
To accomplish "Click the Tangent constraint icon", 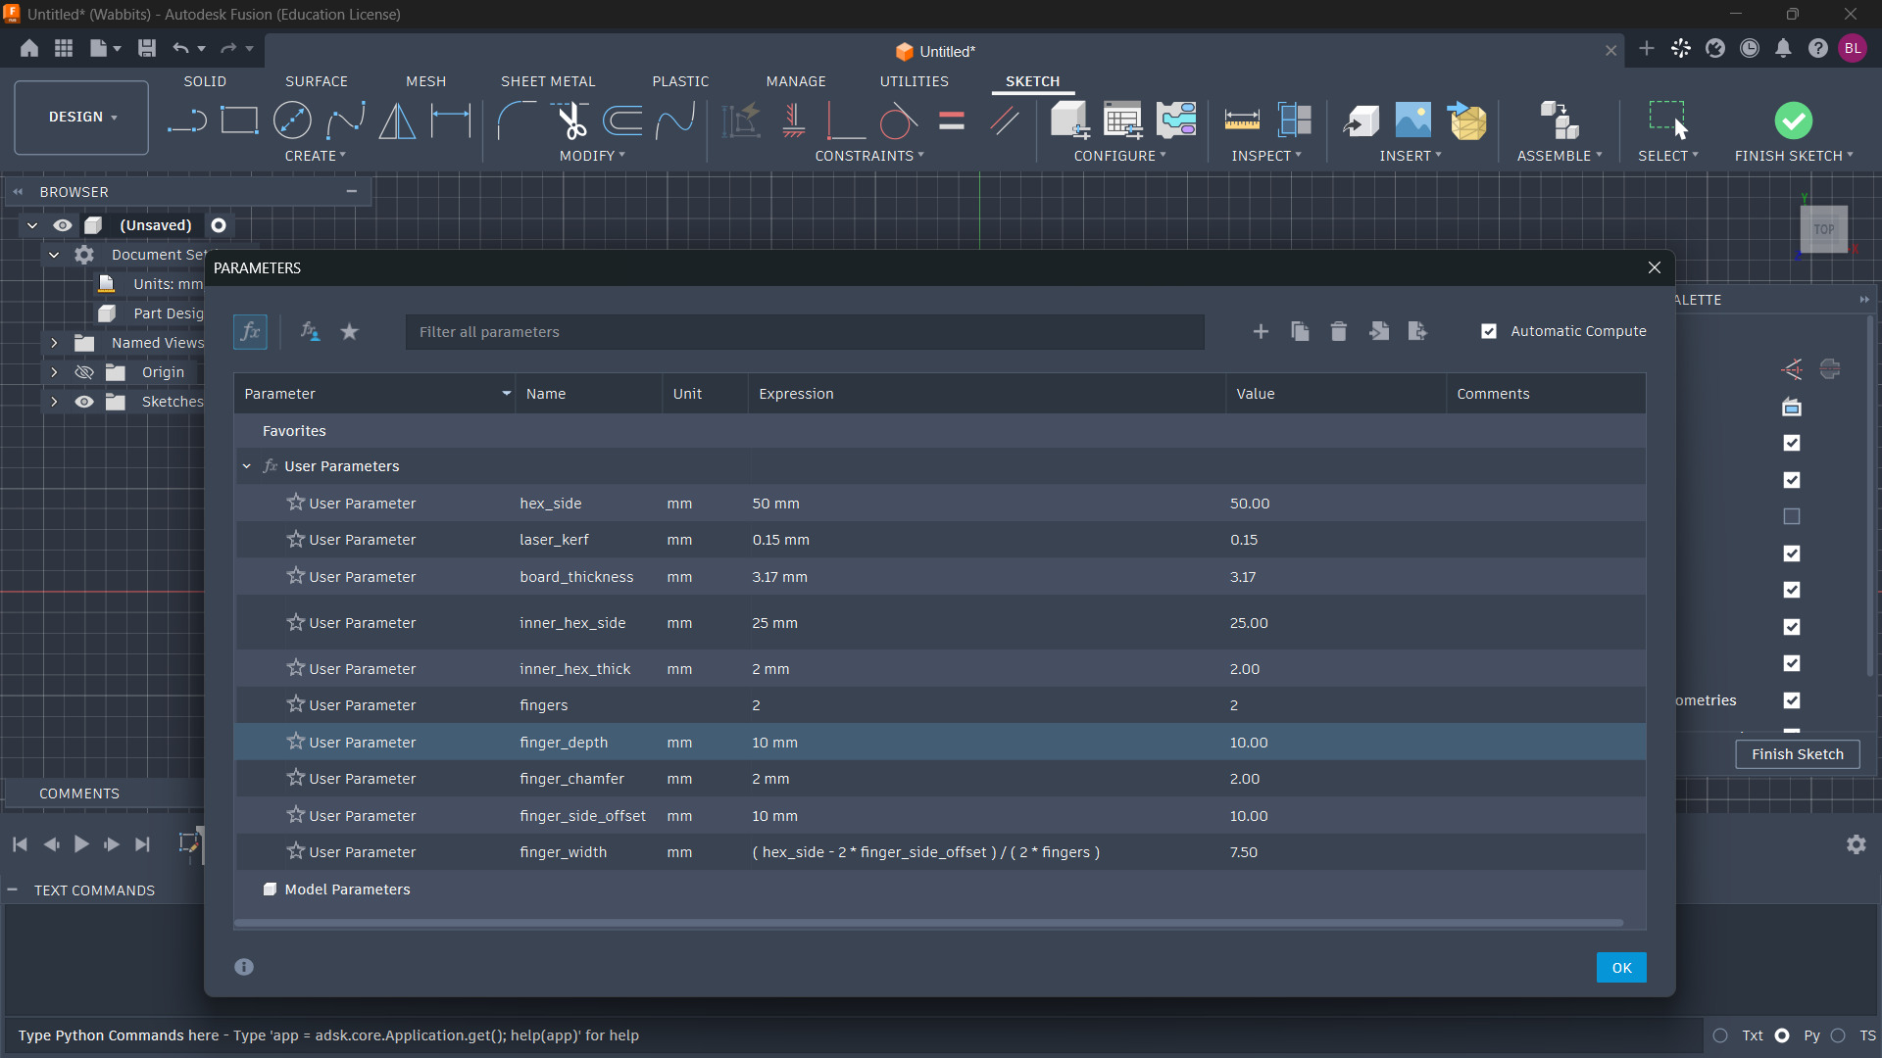I will point(898,120).
